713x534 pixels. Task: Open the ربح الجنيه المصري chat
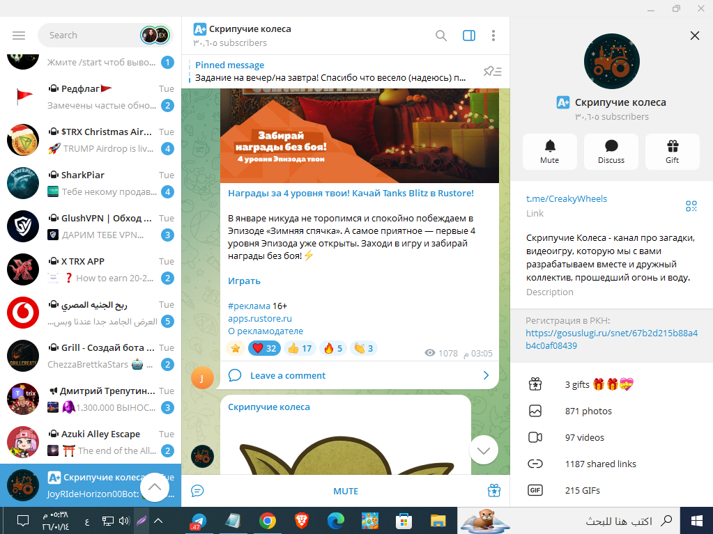(x=91, y=313)
